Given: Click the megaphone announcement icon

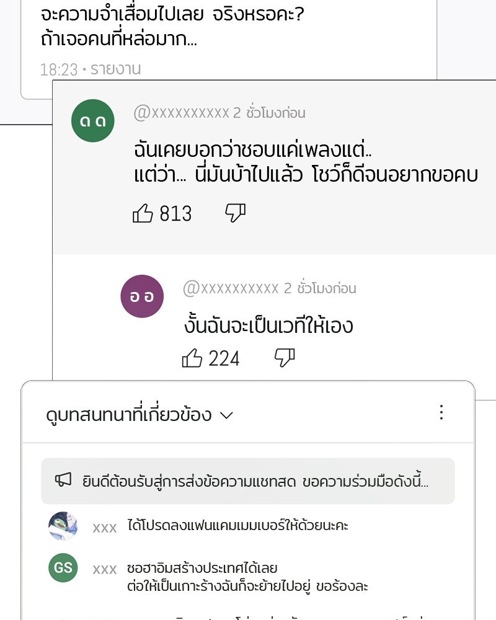Looking at the screenshot, I should [x=63, y=480].
